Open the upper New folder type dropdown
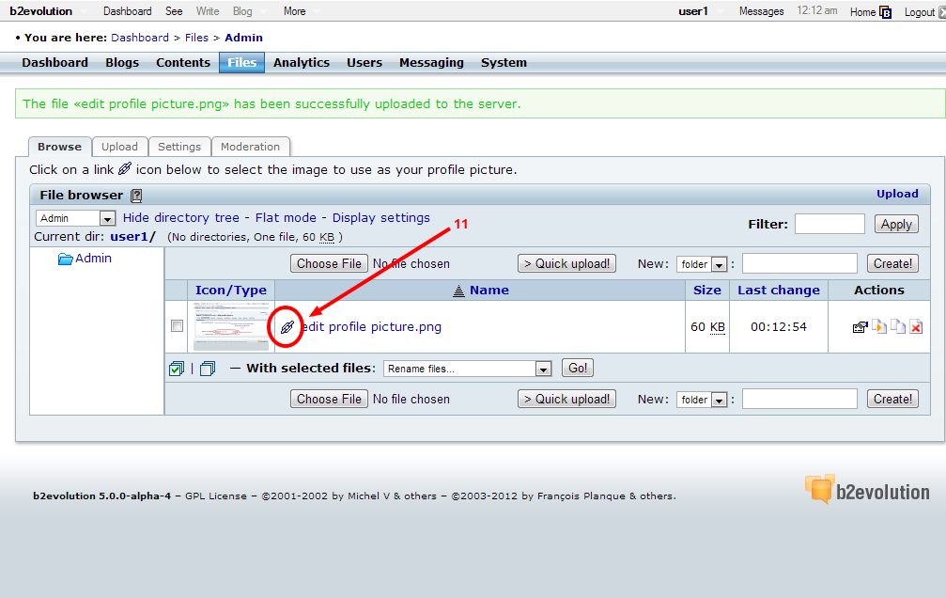Image resolution: width=946 pixels, height=598 pixels. tap(702, 264)
